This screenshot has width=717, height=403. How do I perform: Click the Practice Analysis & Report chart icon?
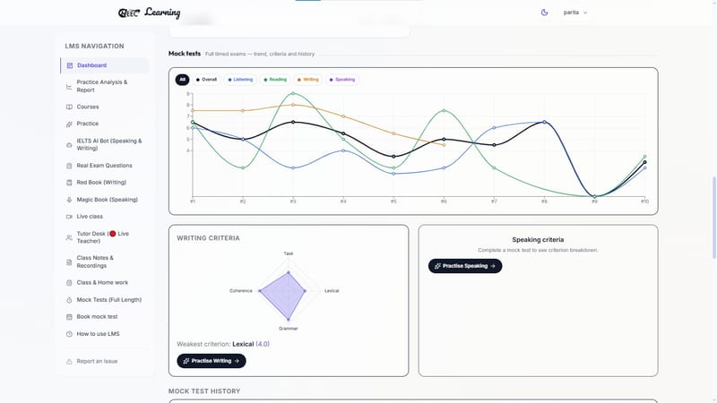69,86
